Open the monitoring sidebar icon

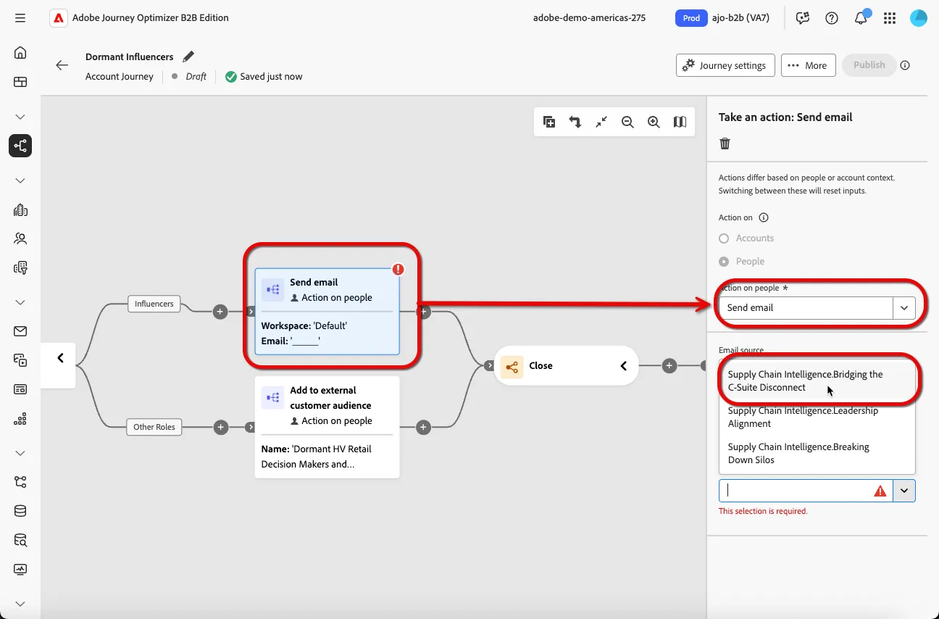20,569
